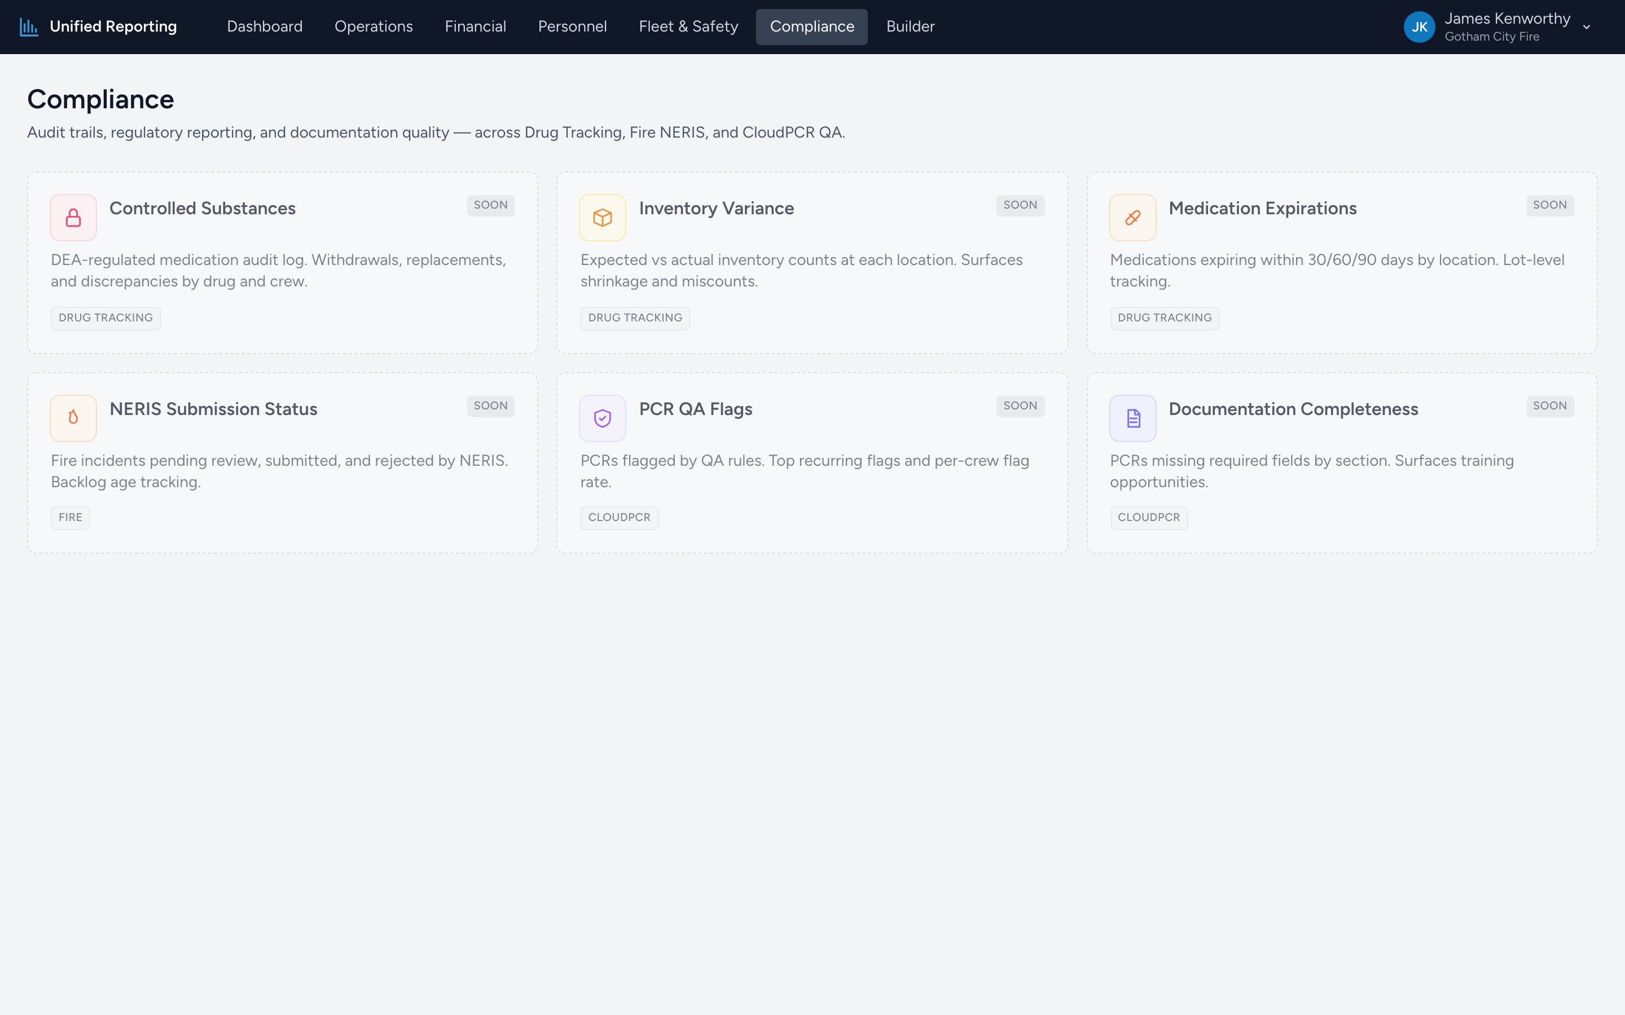The image size is (1625, 1015).
Task: Open the Medication Expirations card title
Action: (x=1262, y=209)
